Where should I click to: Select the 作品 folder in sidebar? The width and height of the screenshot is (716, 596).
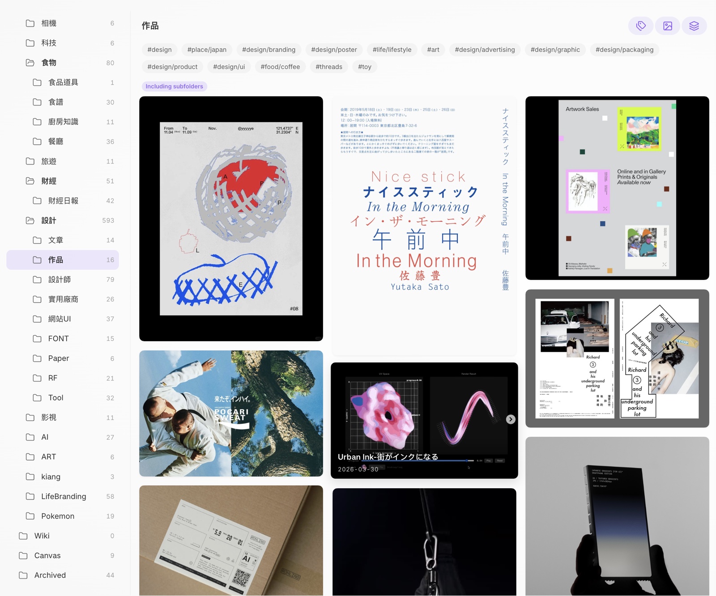point(63,260)
